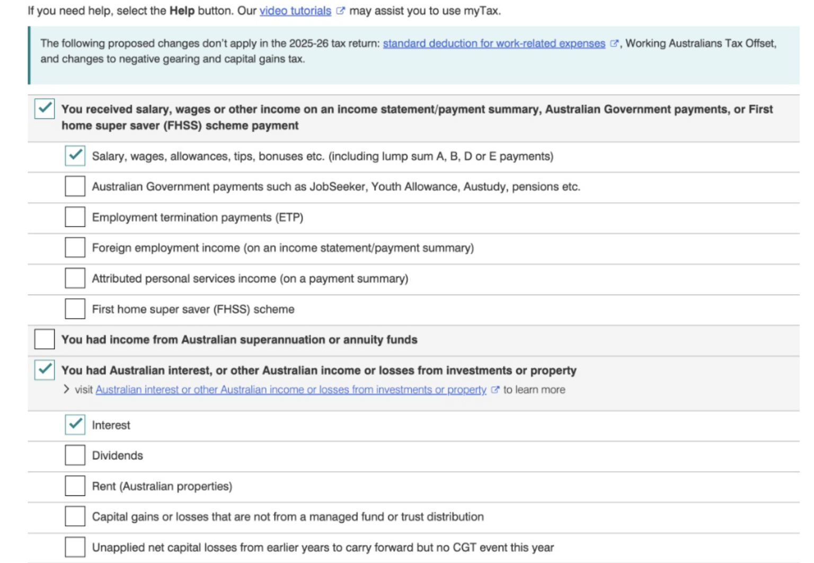Open the video tutorials link

[x=295, y=11]
